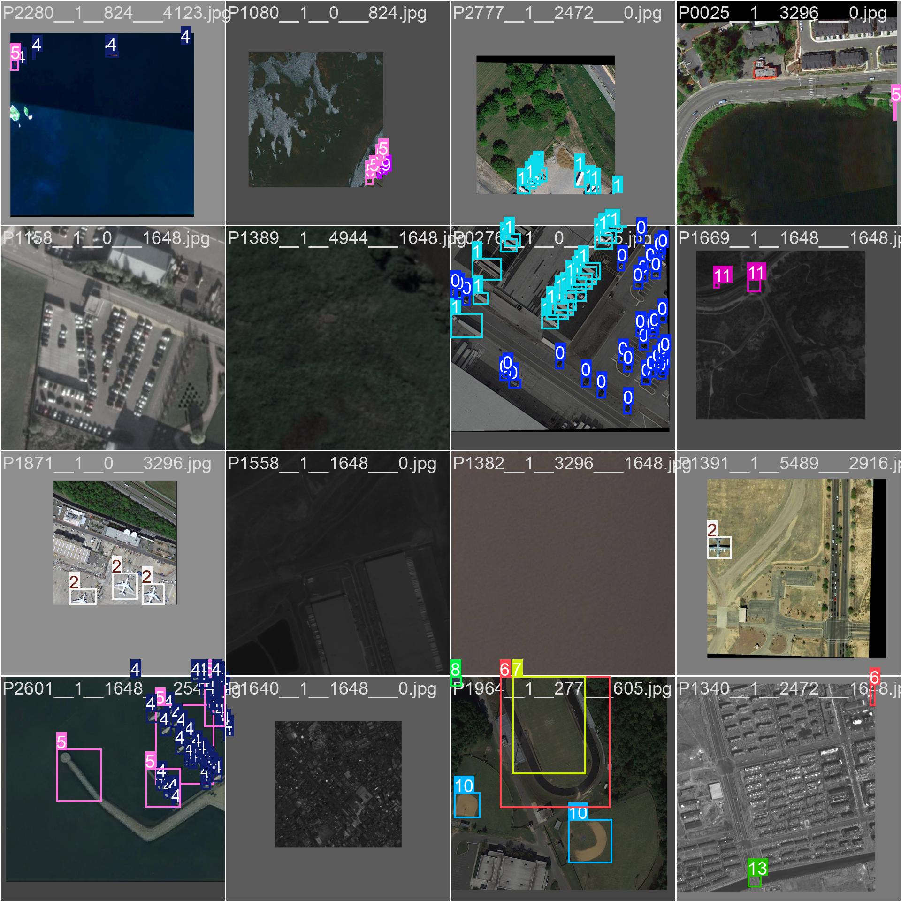Select large cyan box 1 at P0276 left edge
Viewport: 901px width, 901px height.
pos(466,325)
